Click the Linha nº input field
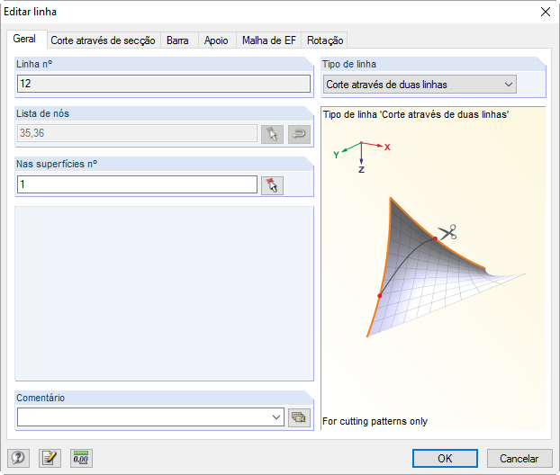Image resolution: width=560 pixels, height=475 pixels. (x=164, y=84)
